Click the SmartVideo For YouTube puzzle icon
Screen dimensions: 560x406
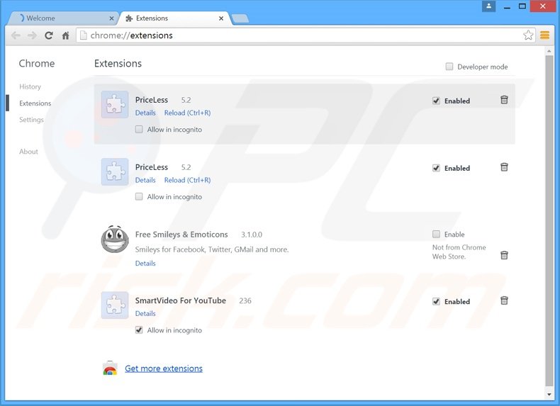click(115, 305)
